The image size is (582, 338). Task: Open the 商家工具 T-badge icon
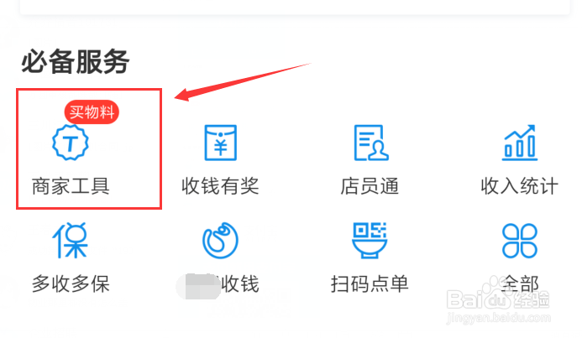tap(71, 143)
